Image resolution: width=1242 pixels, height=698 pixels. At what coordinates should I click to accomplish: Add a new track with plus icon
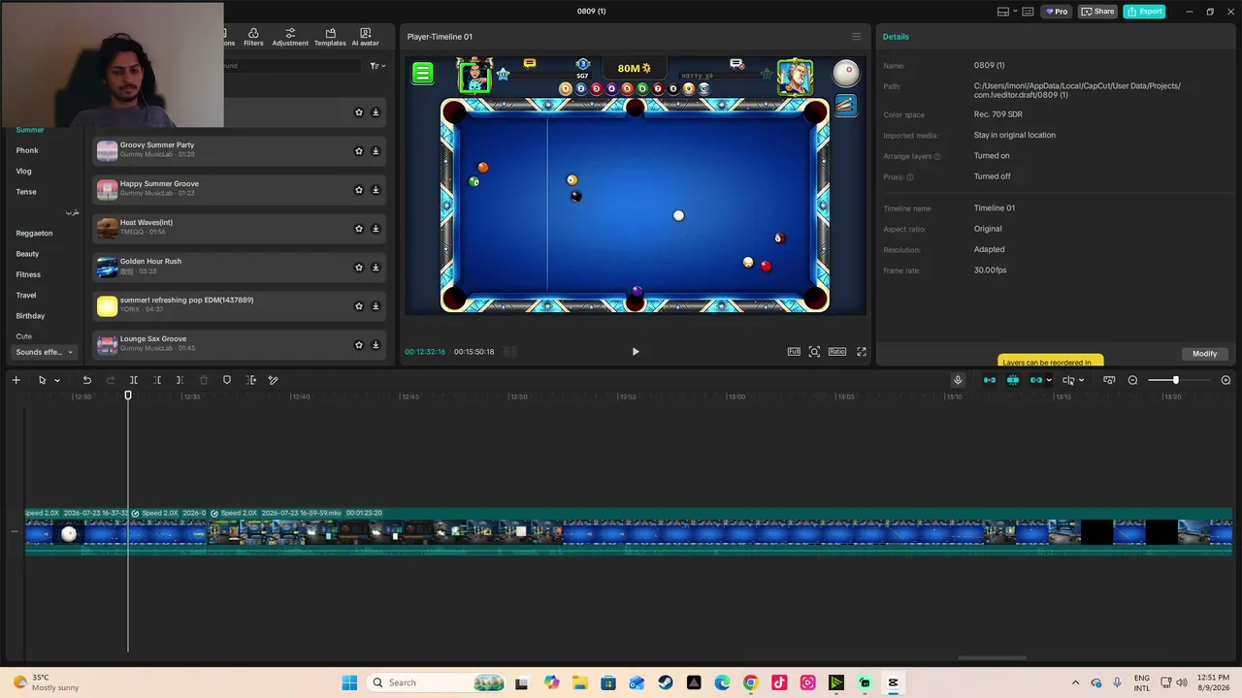coord(16,380)
